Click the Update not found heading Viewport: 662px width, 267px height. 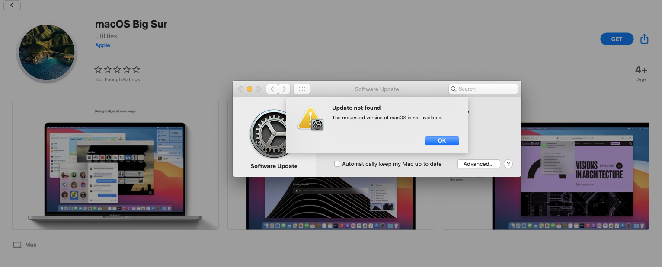tap(356, 108)
